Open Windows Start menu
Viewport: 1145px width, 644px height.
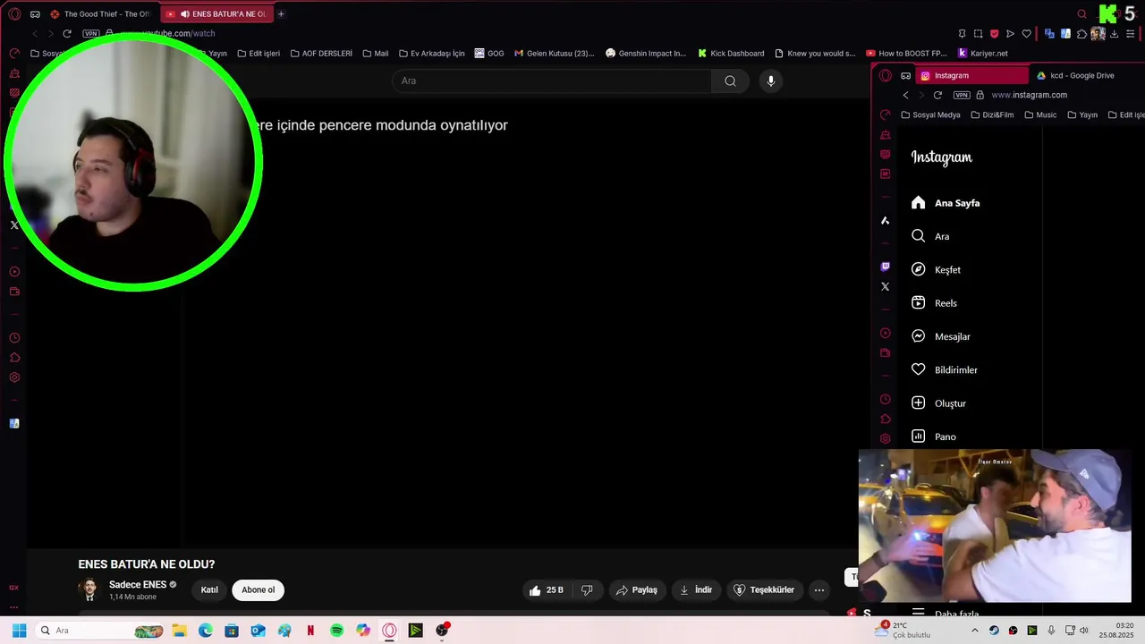pyautogui.click(x=19, y=631)
